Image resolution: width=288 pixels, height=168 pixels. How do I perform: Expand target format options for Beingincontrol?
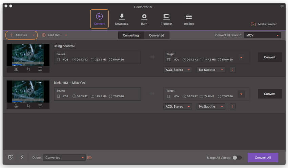241,58
